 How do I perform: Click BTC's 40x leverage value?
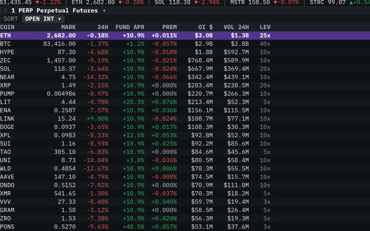pyautogui.click(x=265, y=44)
